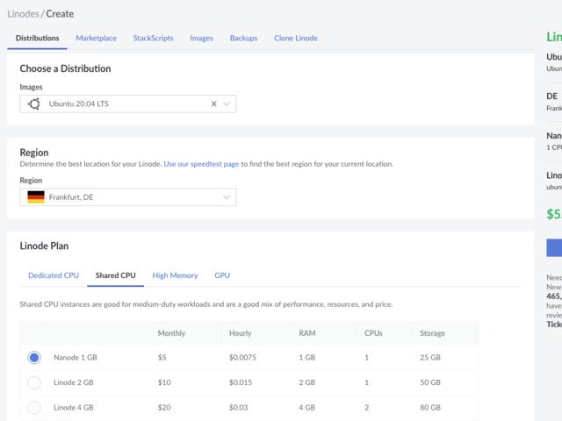Click the $5 monthly price cell
This screenshot has width=562, height=421.
[162, 358]
